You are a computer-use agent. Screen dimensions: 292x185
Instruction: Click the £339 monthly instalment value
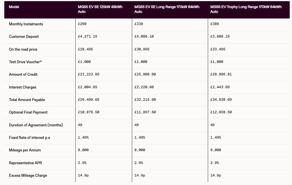tap(139, 24)
